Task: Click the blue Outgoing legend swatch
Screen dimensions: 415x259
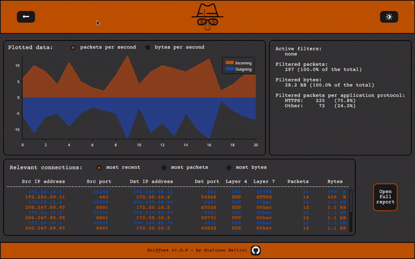Action: pos(229,69)
